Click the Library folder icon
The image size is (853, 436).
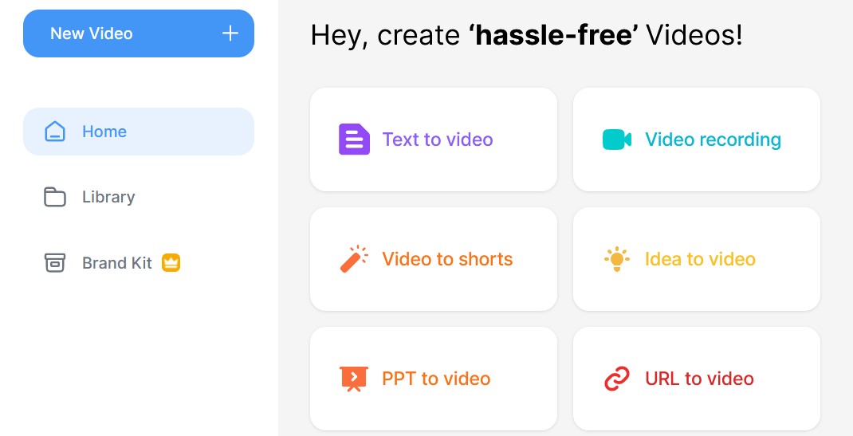click(55, 198)
